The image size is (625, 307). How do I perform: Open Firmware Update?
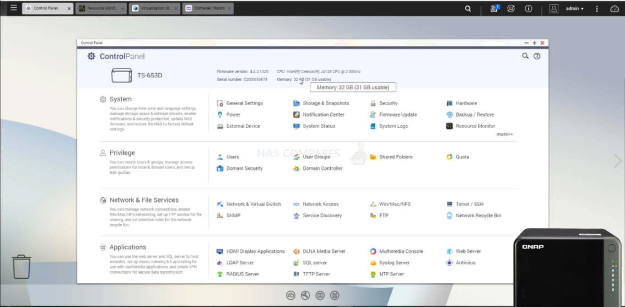tap(393, 115)
